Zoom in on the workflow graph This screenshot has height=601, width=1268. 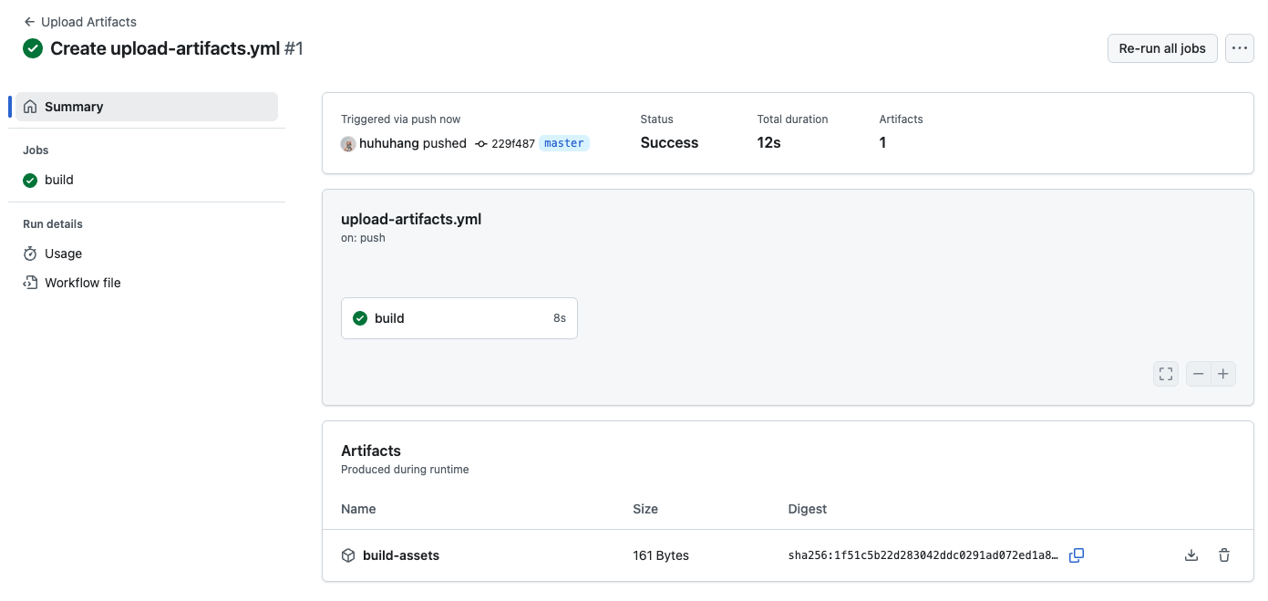tap(1223, 373)
